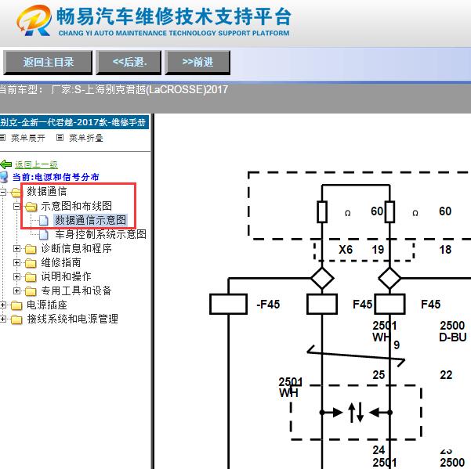Viewport: 471px width, 469px height.
Task: Click the X6 connector label in diagram
Action: click(x=346, y=250)
